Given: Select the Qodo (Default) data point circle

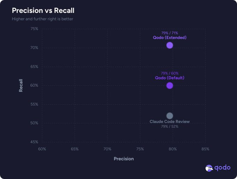Looking at the screenshot, I should coord(170,85).
